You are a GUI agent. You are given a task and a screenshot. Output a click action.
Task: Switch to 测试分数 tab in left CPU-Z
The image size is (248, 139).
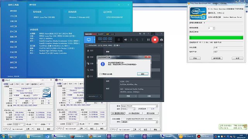34,84
